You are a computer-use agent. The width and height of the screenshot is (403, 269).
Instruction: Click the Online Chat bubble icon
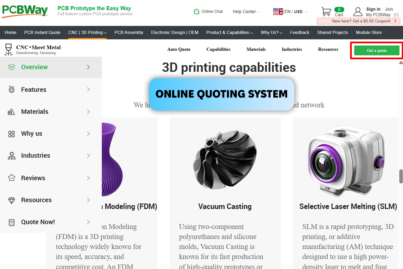[196, 12]
